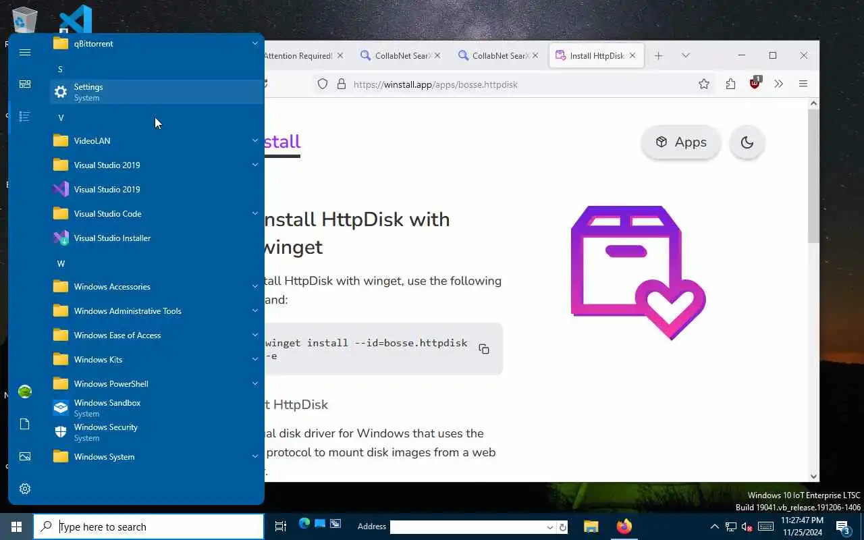This screenshot has height=540, width=864.
Task: Toggle dark mode moon button
Action: (x=747, y=142)
